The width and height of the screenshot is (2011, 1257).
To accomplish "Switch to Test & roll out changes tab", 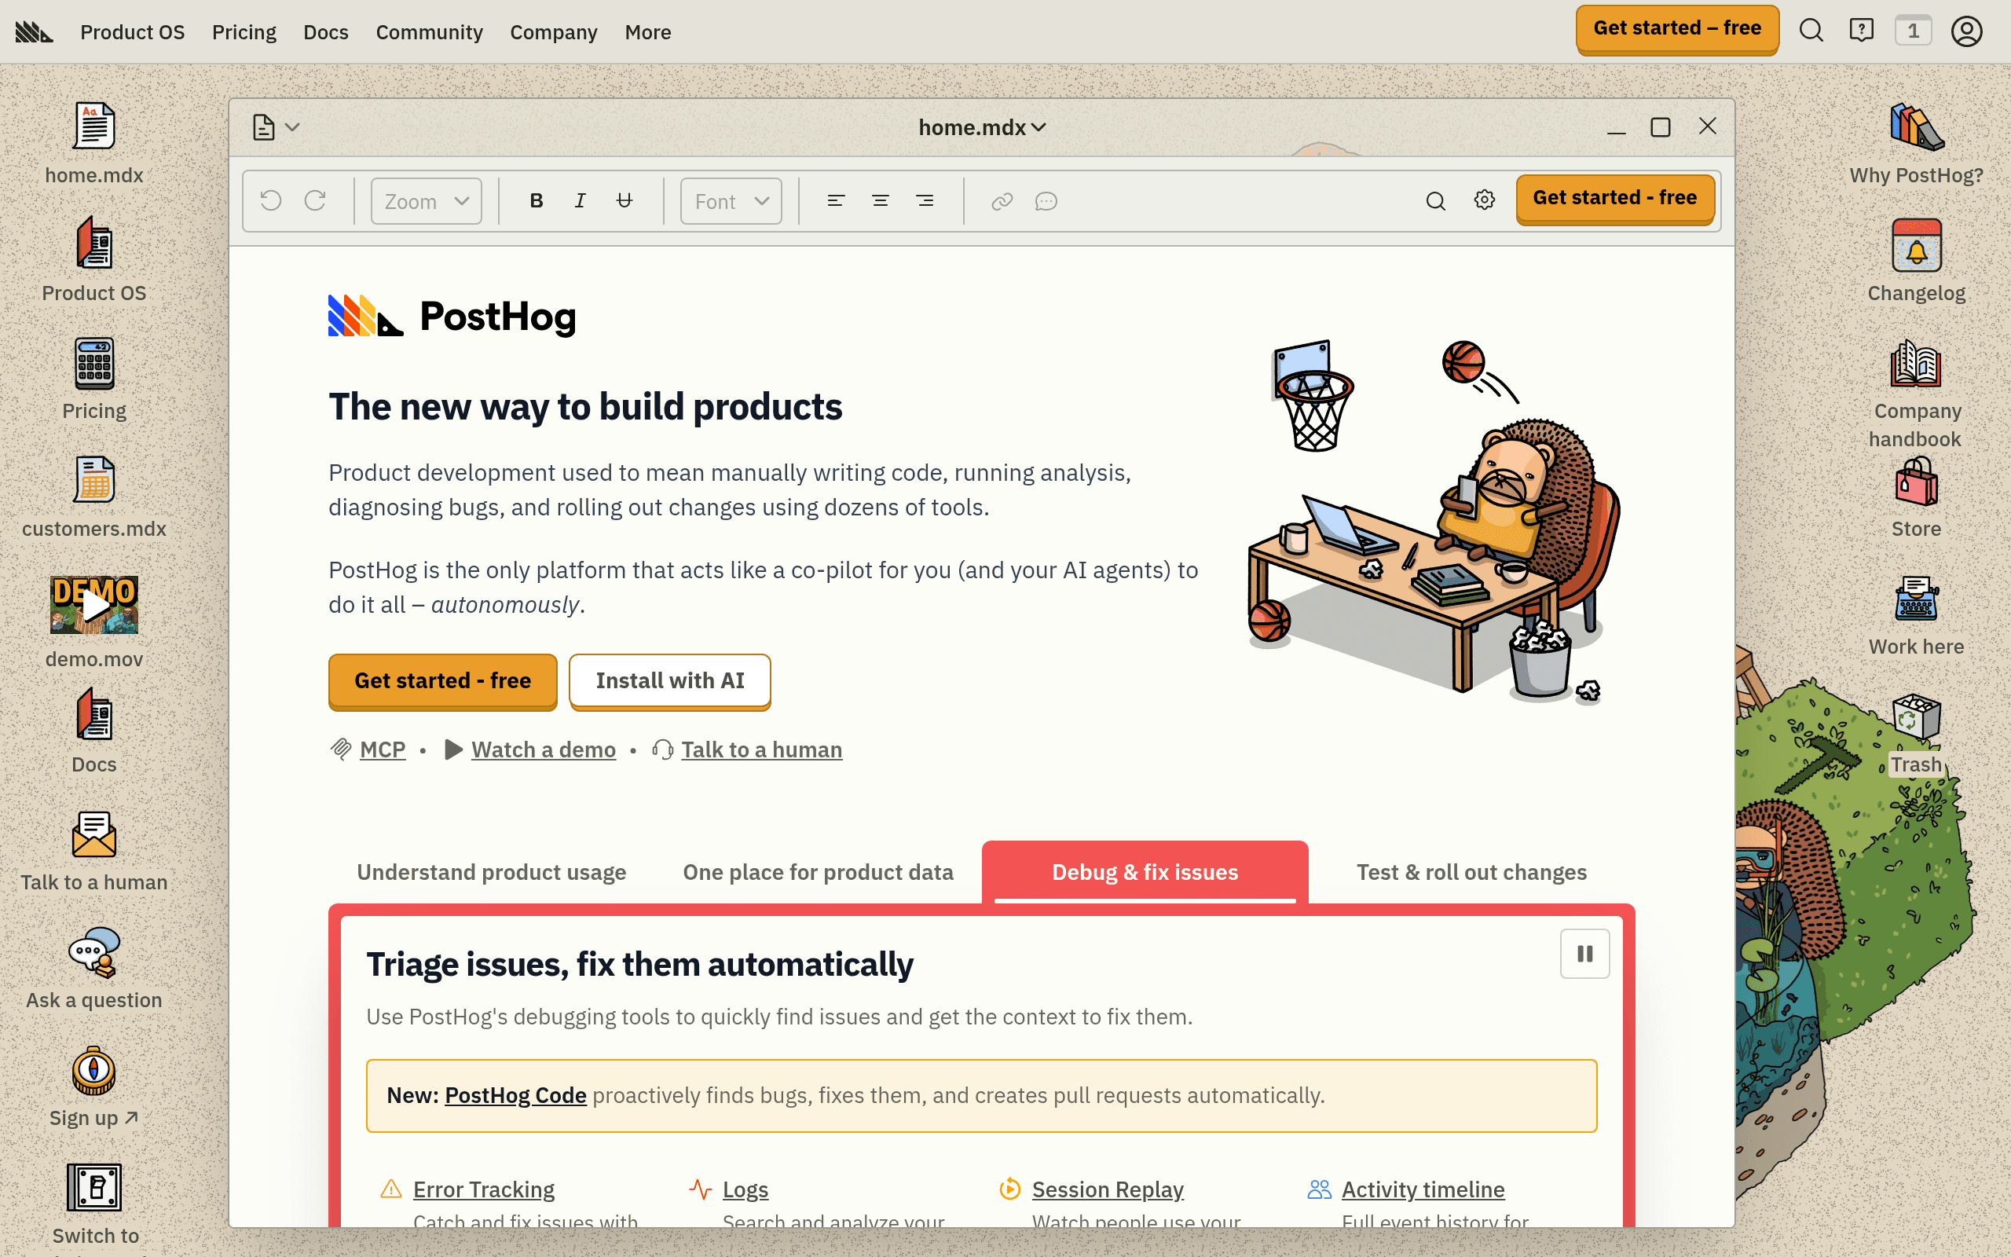I will click(1471, 872).
